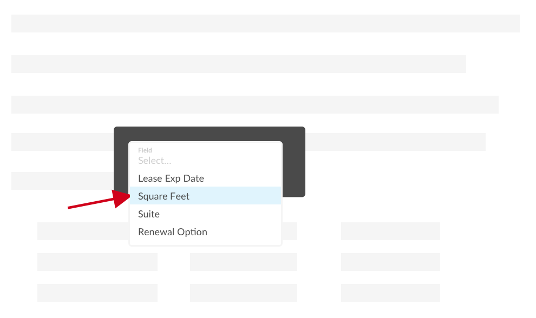Click the Field Select... input box
Image resolution: width=536 pixels, height=318 pixels.
click(206, 161)
